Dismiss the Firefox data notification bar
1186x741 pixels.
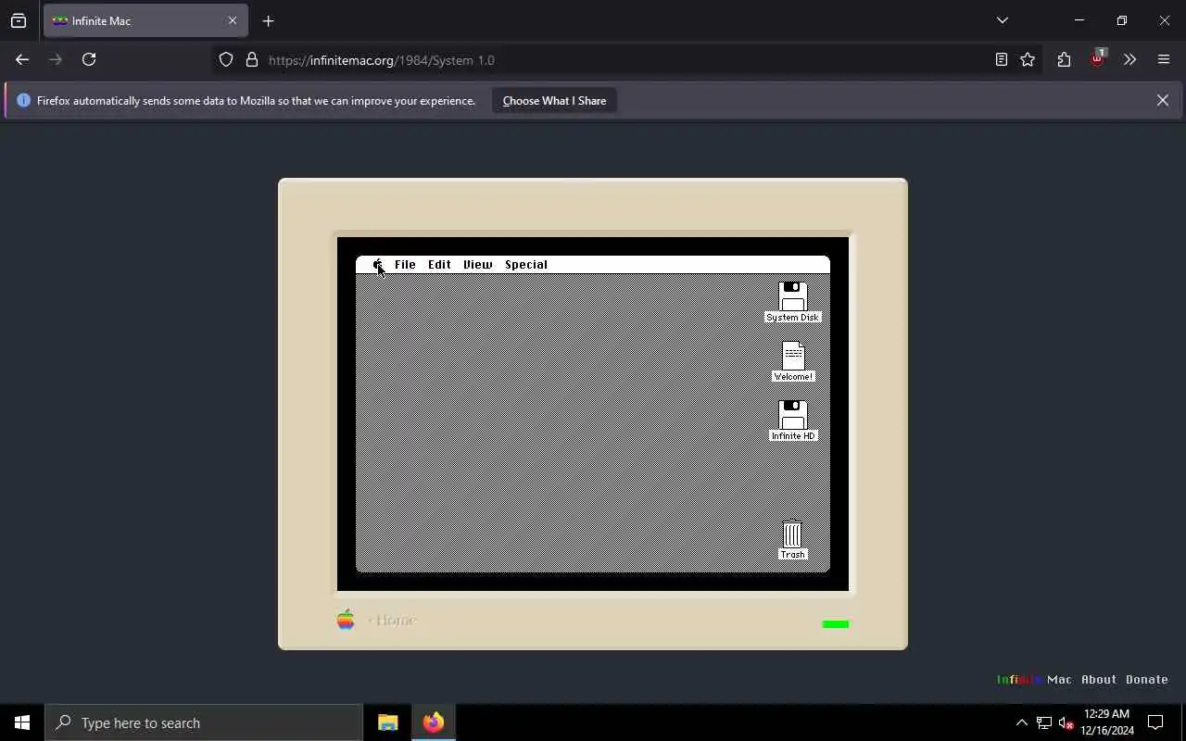pyautogui.click(x=1162, y=100)
